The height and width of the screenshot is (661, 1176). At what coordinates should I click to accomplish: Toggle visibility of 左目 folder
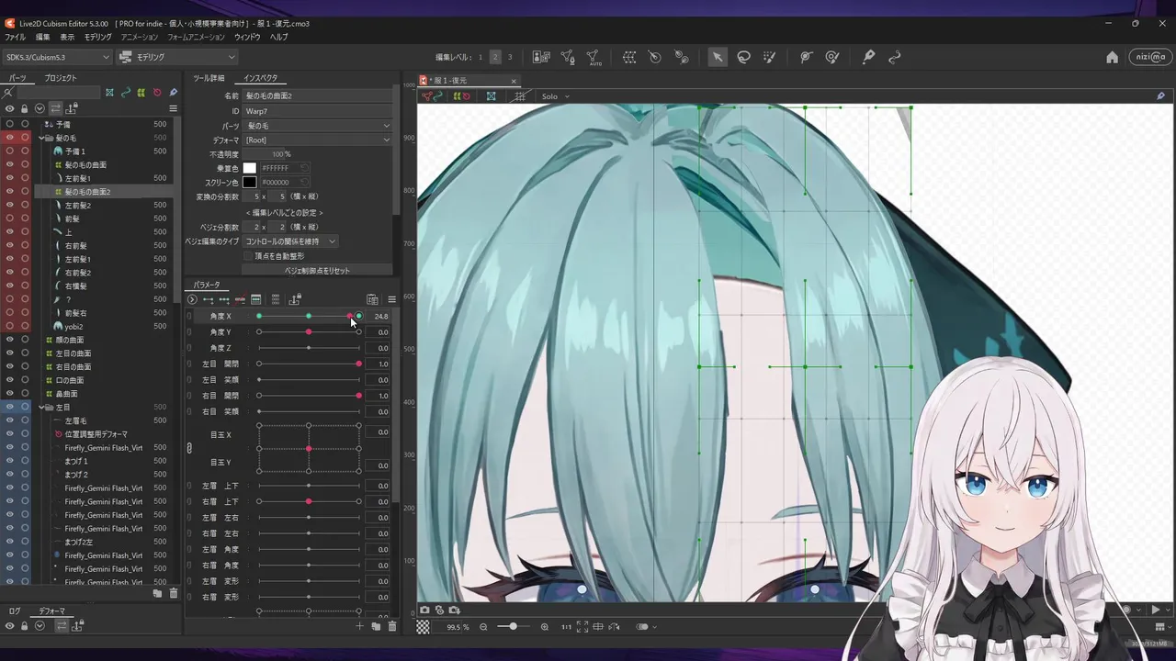tap(10, 407)
